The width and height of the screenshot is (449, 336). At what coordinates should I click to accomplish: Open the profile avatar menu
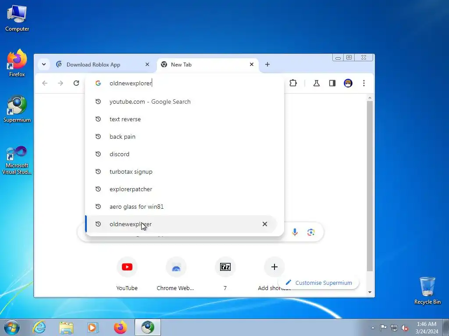coord(348,83)
